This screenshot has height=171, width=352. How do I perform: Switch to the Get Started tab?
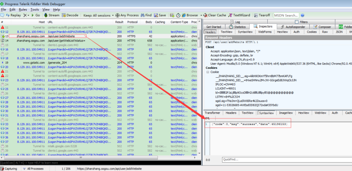tap(213, 27)
